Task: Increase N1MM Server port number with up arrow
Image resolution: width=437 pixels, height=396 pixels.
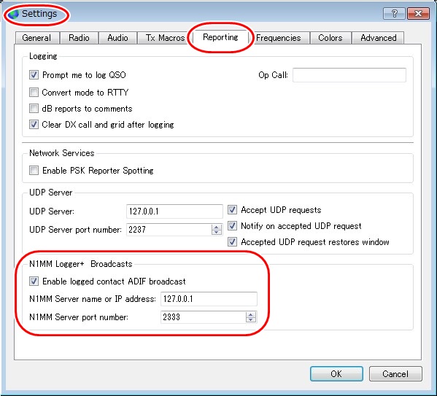Action: pos(250,314)
